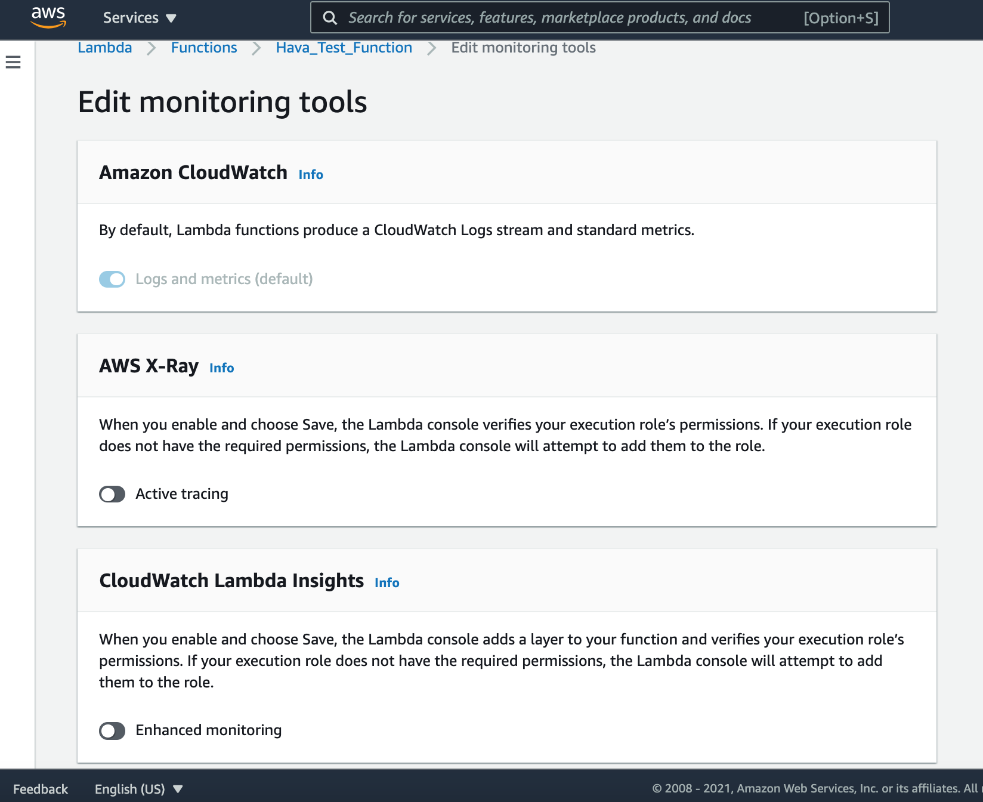This screenshot has height=802, width=983.
Task: Navigate to Lambda via breadcrumb
Action: tap(104, 47)
